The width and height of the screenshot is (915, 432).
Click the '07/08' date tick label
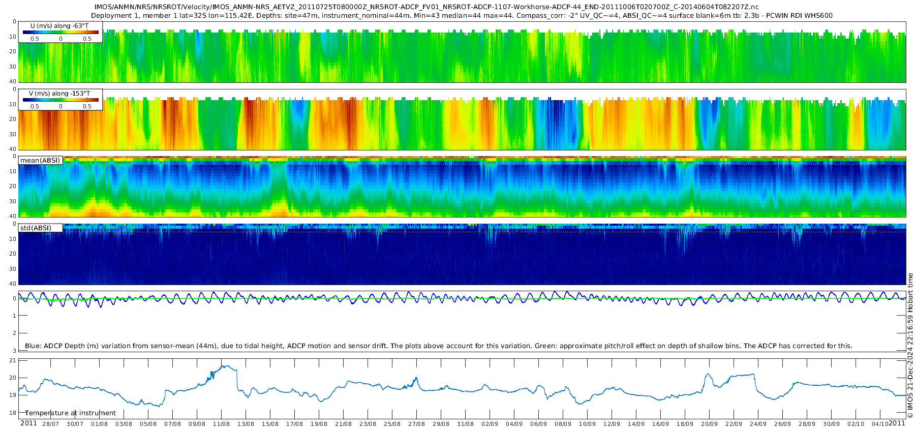(172, 424)
